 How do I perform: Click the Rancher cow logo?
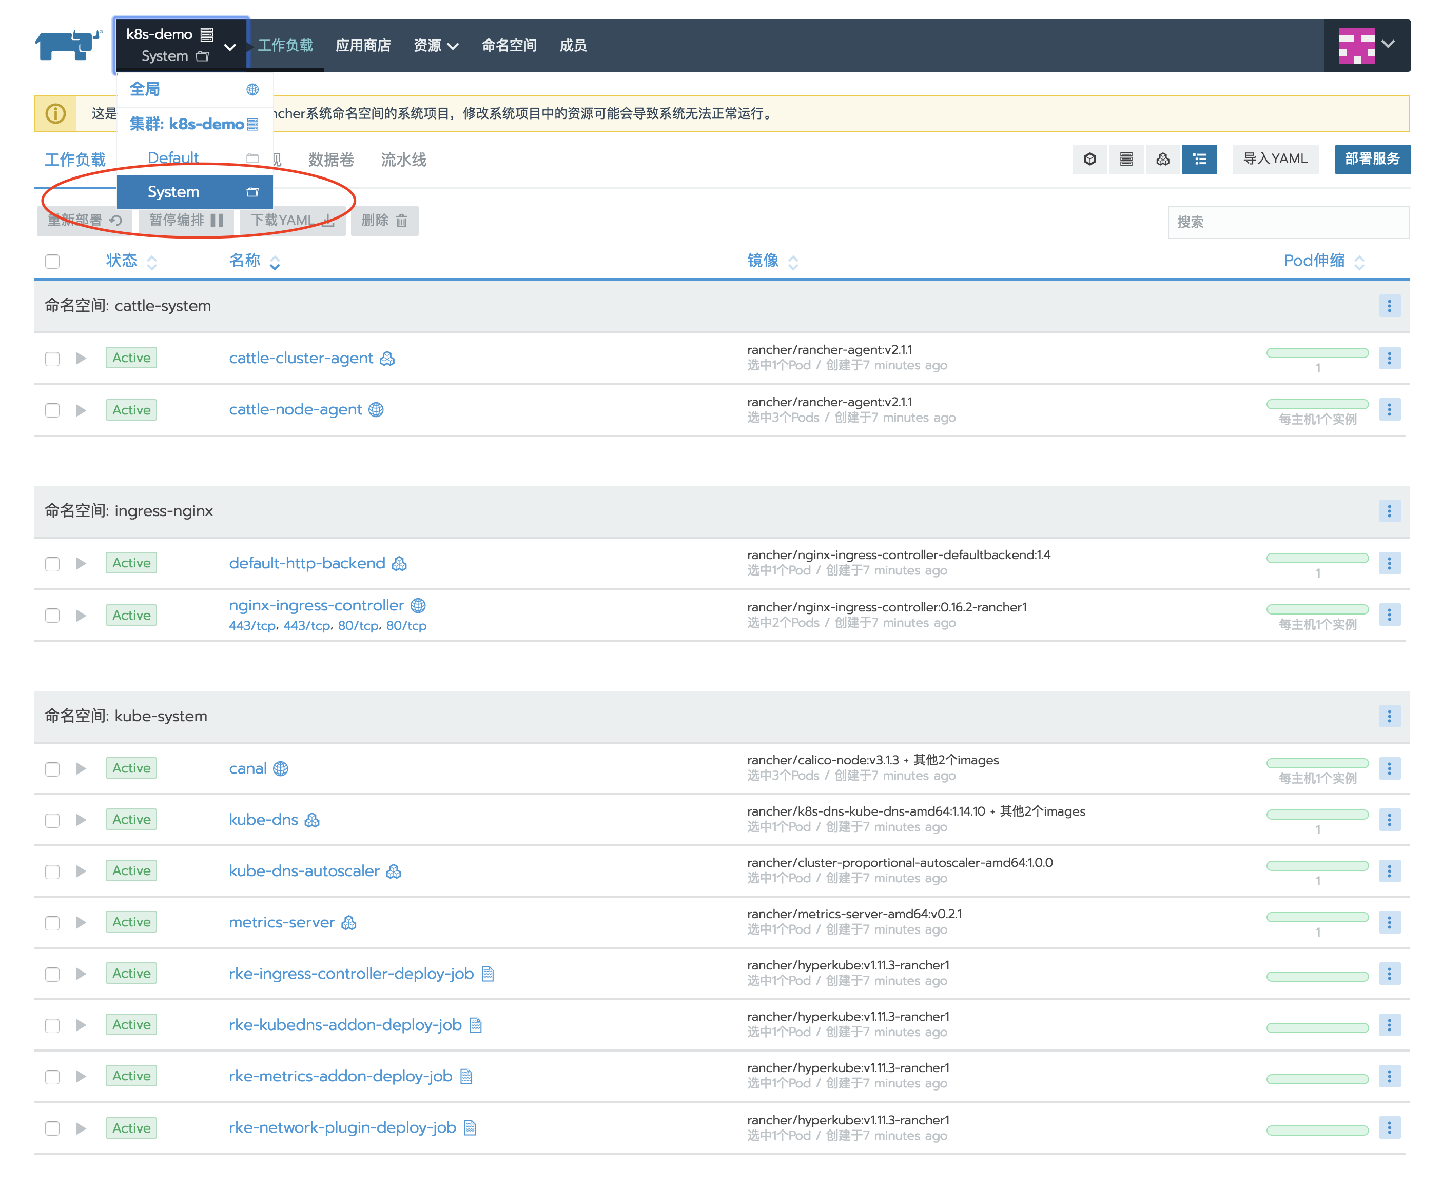pos(68,45)
